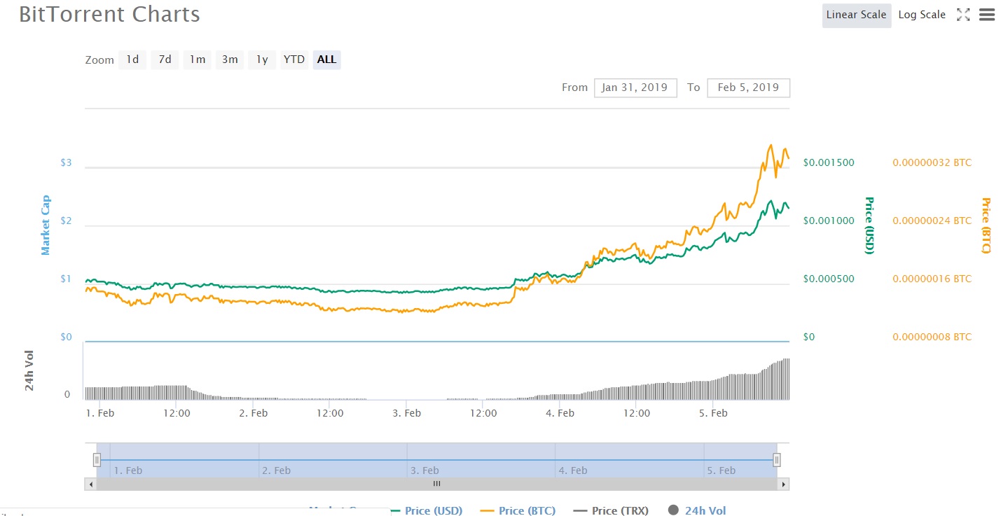
Task: Hide the Price (BTC) series
Action: pyautogui.click(x=519, y=510)
